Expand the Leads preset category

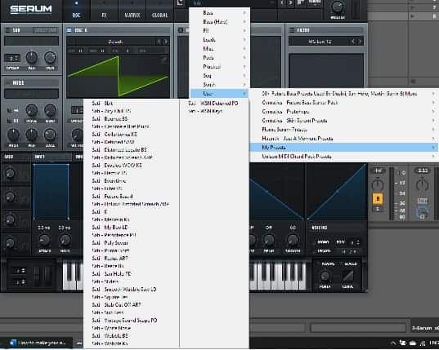point(219,39)
